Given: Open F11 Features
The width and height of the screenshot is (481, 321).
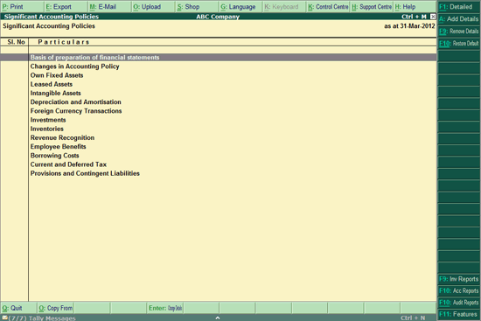Looking at the screenshot, I should [458, 314].
